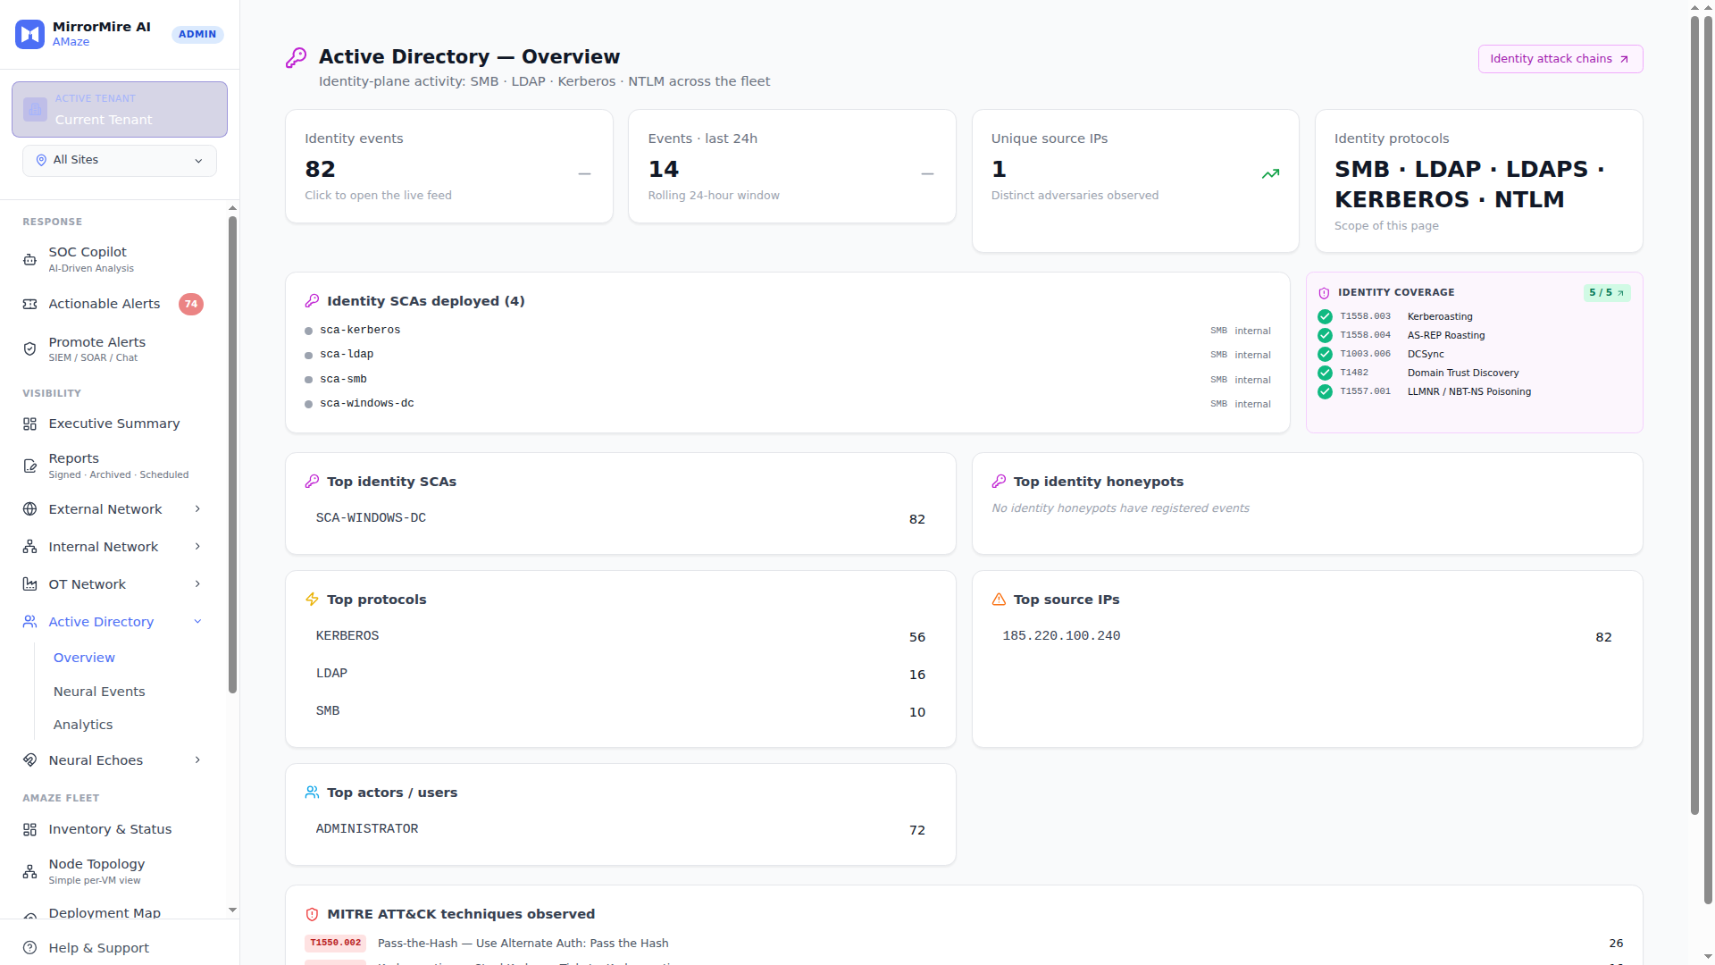Click the Promote Alerts shield icon
The width and height of the screenshot is (1715, 965).
point(29,349)
